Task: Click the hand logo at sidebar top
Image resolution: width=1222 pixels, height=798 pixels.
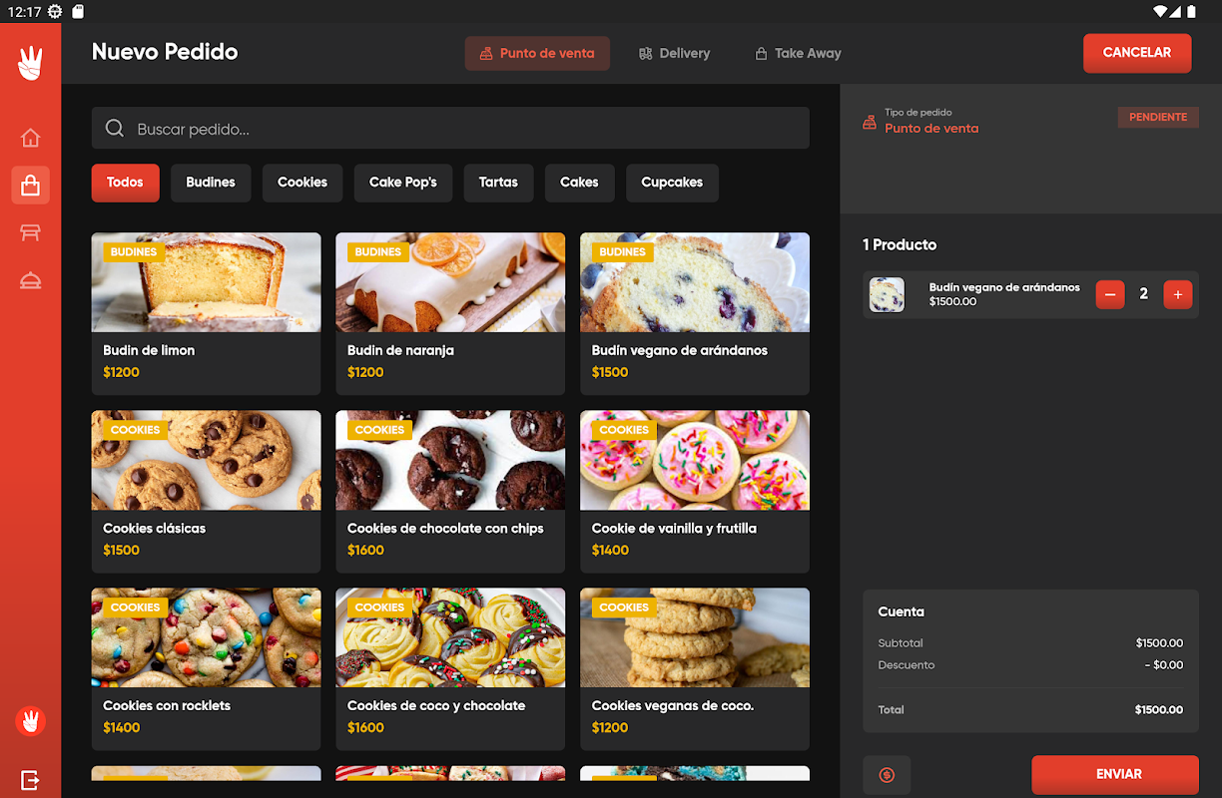Action: click(x=30, y=64)
